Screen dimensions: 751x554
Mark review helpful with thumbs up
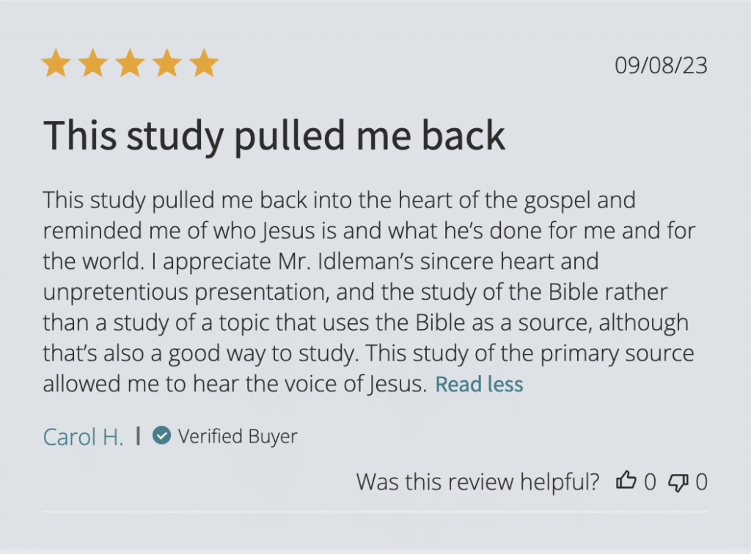click(626, 481)
